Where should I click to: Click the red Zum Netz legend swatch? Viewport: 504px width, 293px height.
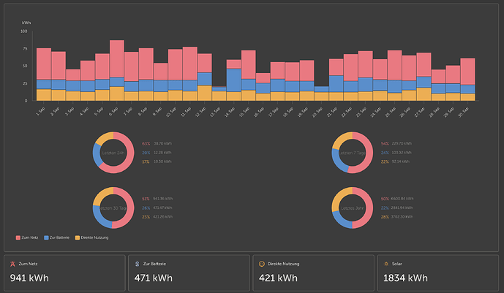coord(18,237)
